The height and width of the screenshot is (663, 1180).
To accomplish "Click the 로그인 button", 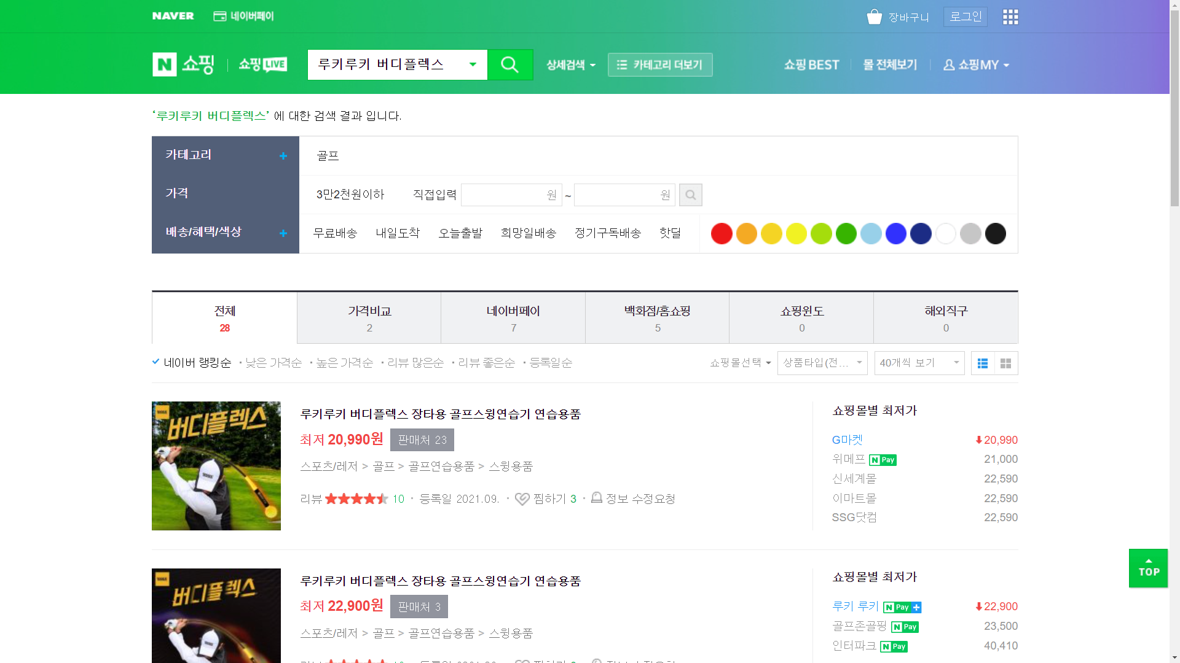I will pos(965,17).
